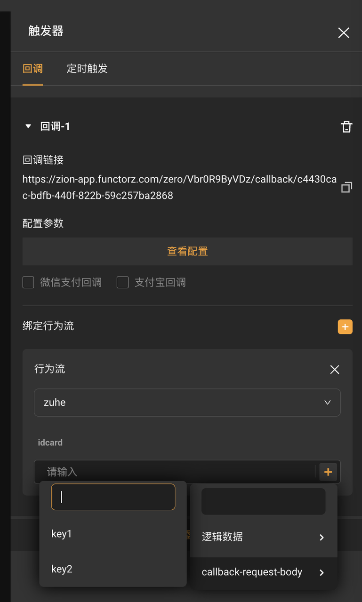Image resolution: width=362 pixels, height=602 pixels.
Task: Copy the callback link URL
Action: 346,187
